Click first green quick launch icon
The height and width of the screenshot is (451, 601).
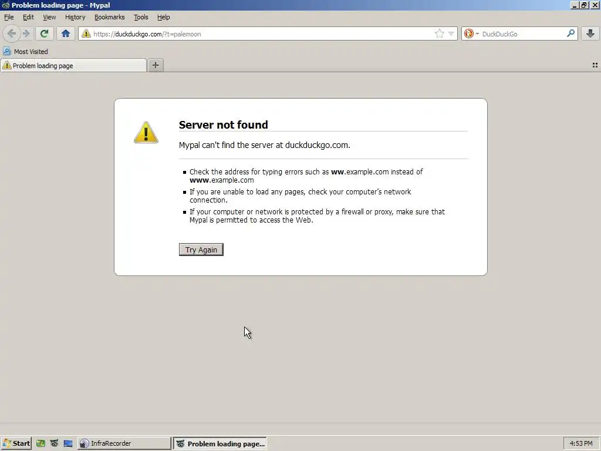(40, 443)
